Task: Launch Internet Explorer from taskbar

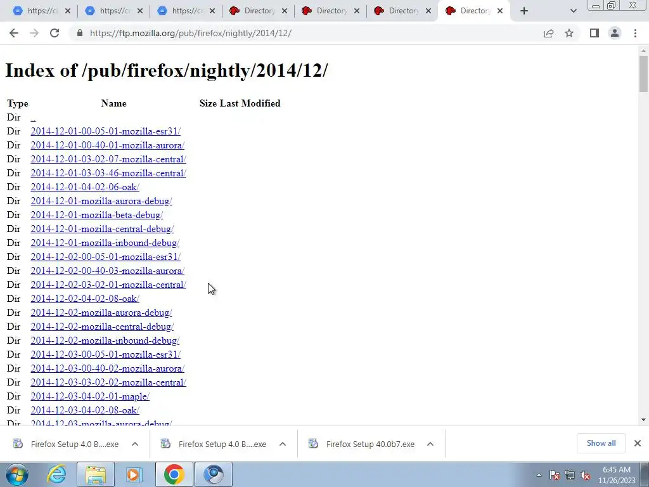Action: pyautogui.click(x=56, y=474)
